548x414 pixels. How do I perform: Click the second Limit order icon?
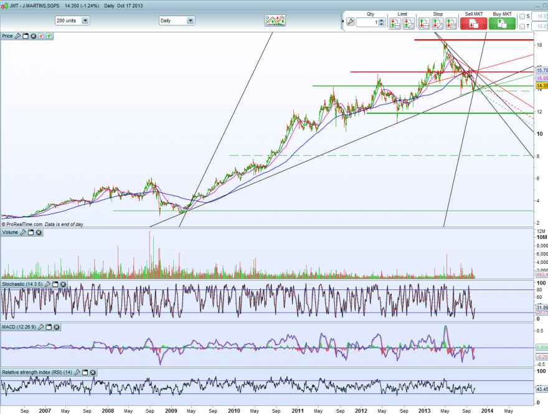pyautogui.click(x=409, y=24)
